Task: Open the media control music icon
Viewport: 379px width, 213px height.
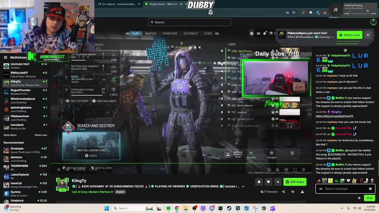Action: click(x=335, y=10)
